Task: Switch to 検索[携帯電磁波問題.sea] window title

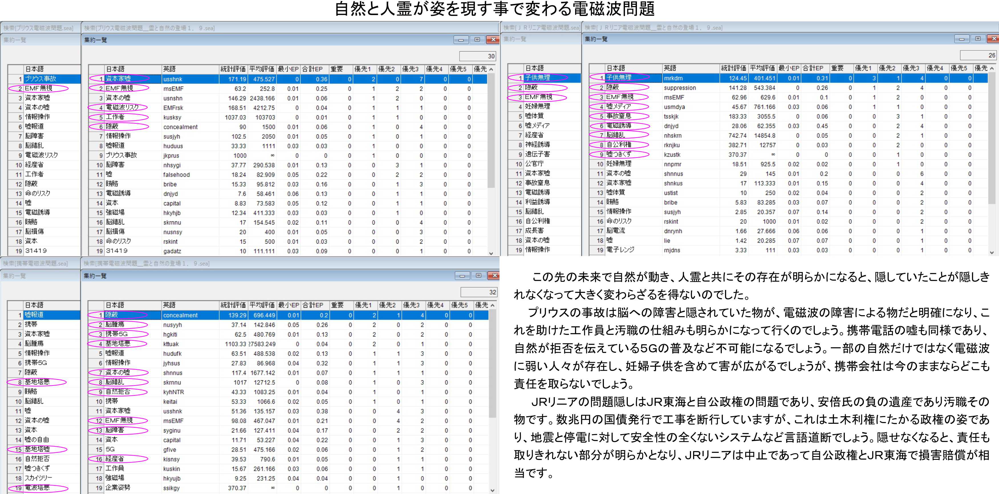Action: click(36, 264)
